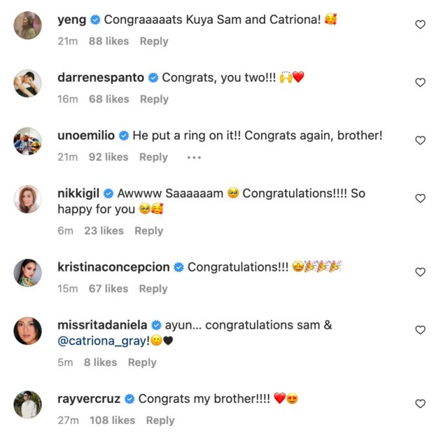Screen dimensions: 434x445
Task: View the 108 likes on rayvercruz's comment
Action: [x=112, y=421]
